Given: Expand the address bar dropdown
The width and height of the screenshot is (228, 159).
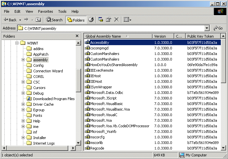Looking at the screenshot, I should (x=207, y=28).
